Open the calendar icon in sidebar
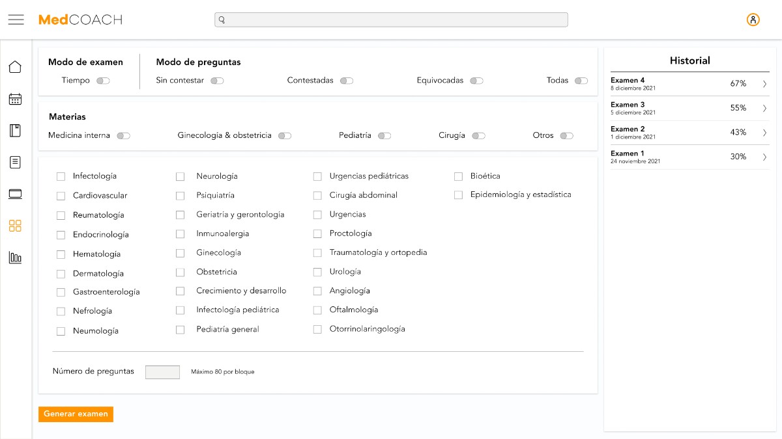This screenshot has height=439, width=782. pyautogui.click(x=15, y=99)
